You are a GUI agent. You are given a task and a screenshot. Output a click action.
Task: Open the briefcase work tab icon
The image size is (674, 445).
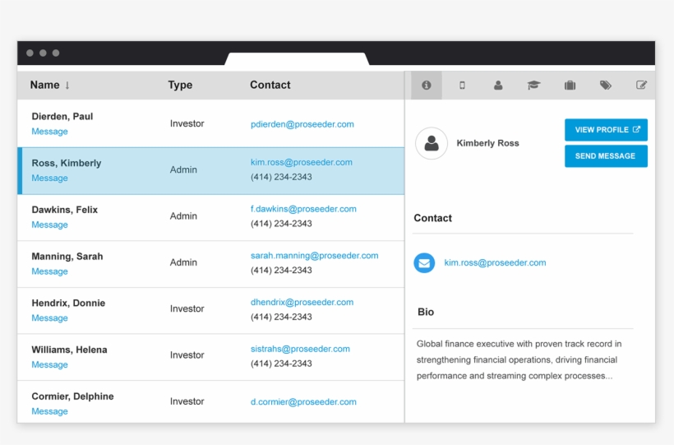570,86
